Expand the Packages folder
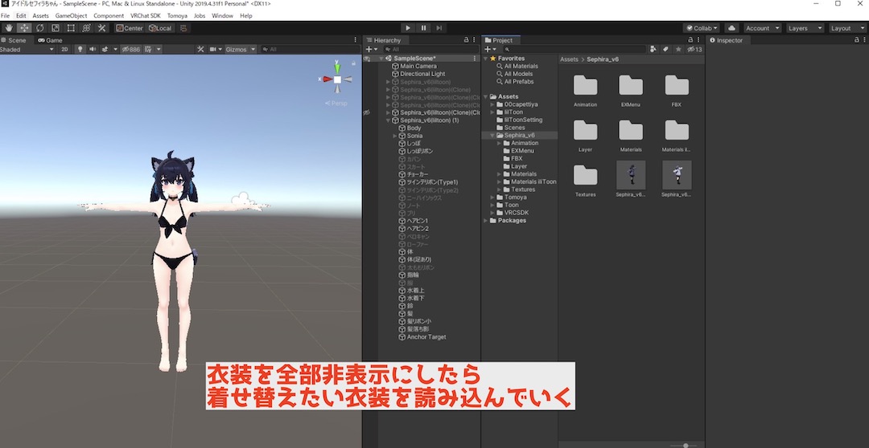The height and width of the screenshot is (448, 869). [486, 220]
